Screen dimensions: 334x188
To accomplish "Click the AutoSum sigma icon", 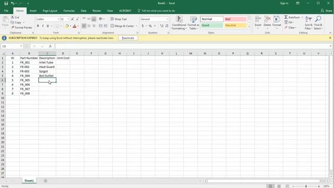I will pyautogui.click(x=286, y=17).
